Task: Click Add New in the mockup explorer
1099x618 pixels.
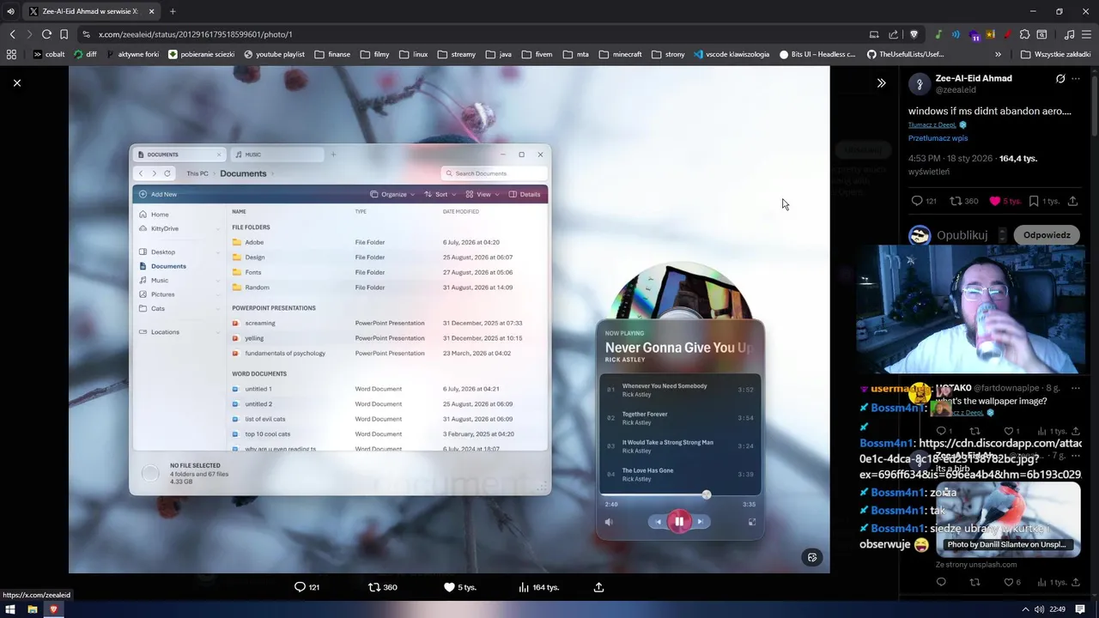Action: [x=158, y=194]
